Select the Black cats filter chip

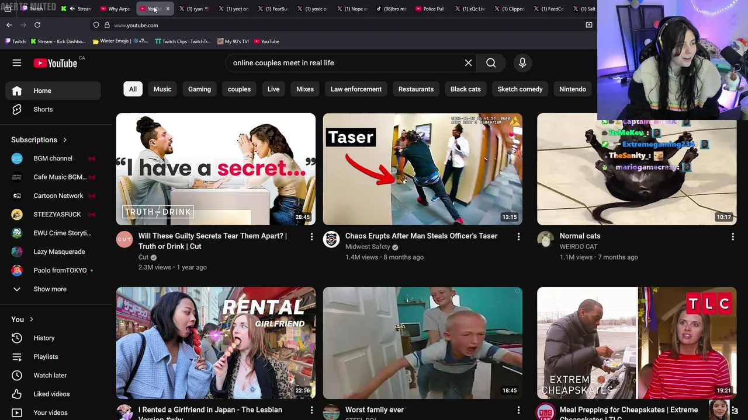click(466, 89)
